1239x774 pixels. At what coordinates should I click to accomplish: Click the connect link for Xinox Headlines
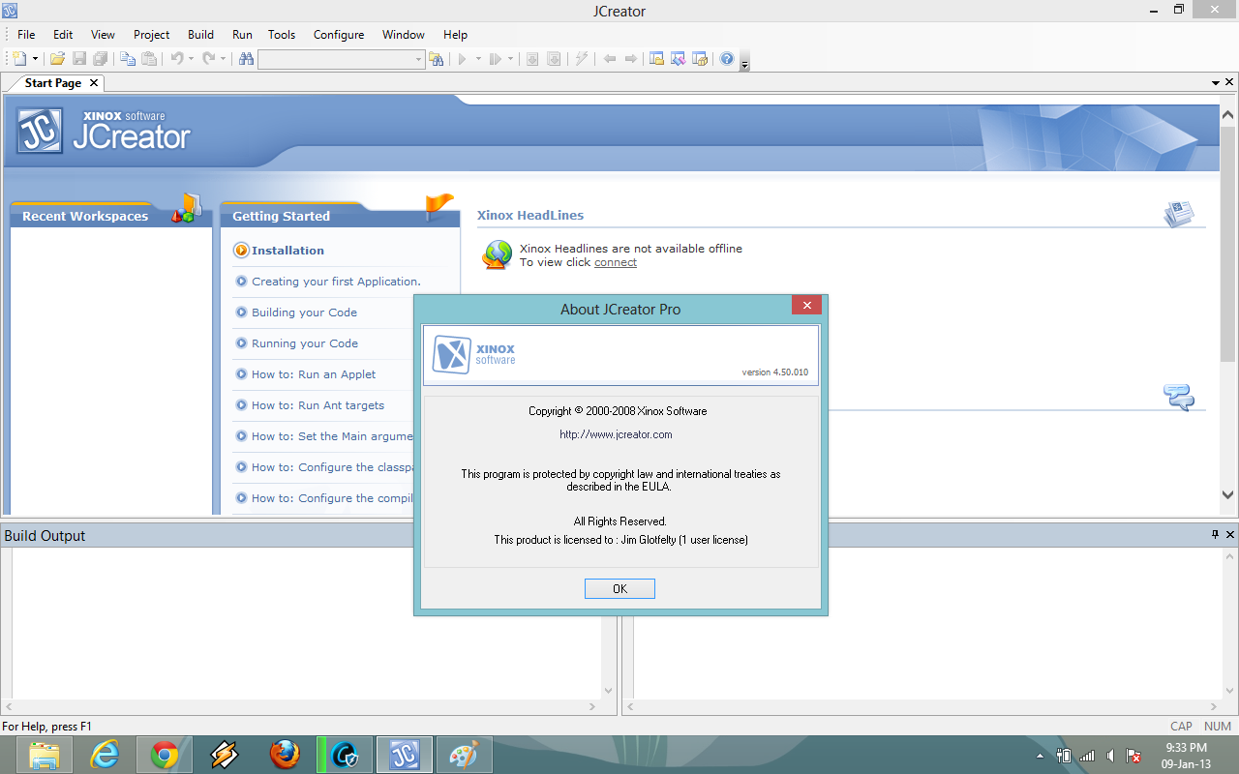click(x=616, y=262)
